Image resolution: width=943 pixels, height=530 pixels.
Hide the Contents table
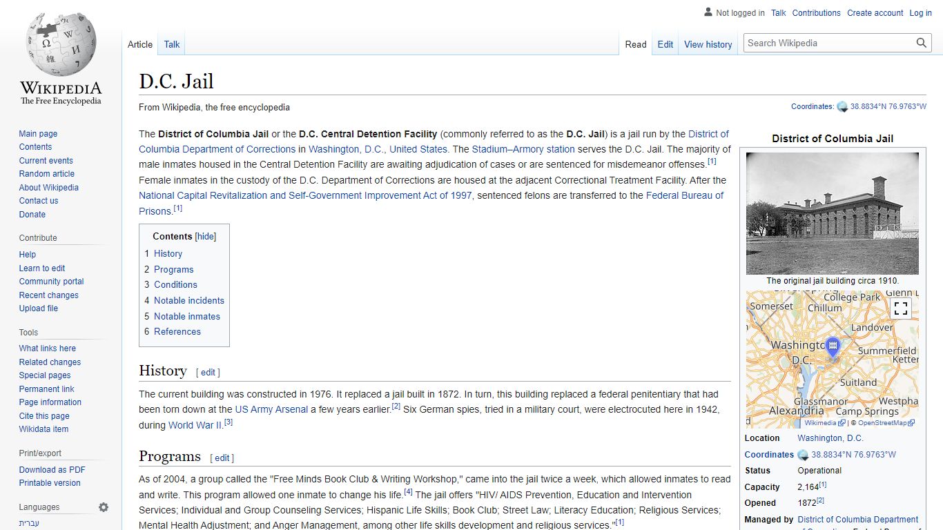coord(206,236)
